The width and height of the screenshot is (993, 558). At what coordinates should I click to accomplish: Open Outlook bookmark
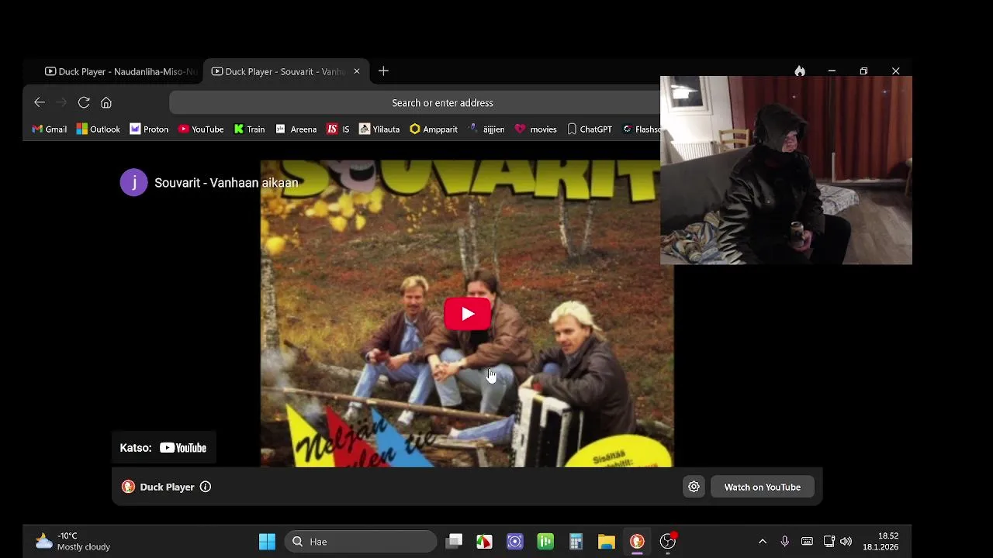click(x=99, y=129)
